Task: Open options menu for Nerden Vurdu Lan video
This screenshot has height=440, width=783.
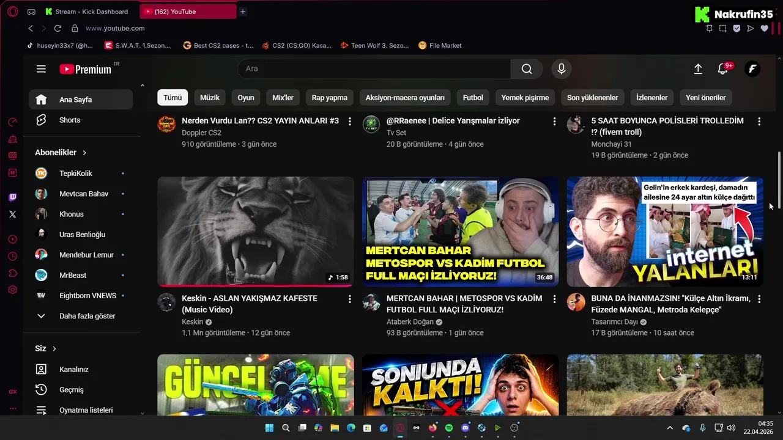Action: click(x=350, y=121)
